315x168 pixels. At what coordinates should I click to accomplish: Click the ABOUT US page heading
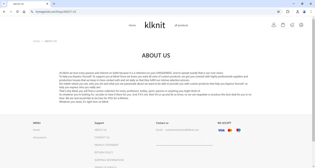click(x=156, y=56)
